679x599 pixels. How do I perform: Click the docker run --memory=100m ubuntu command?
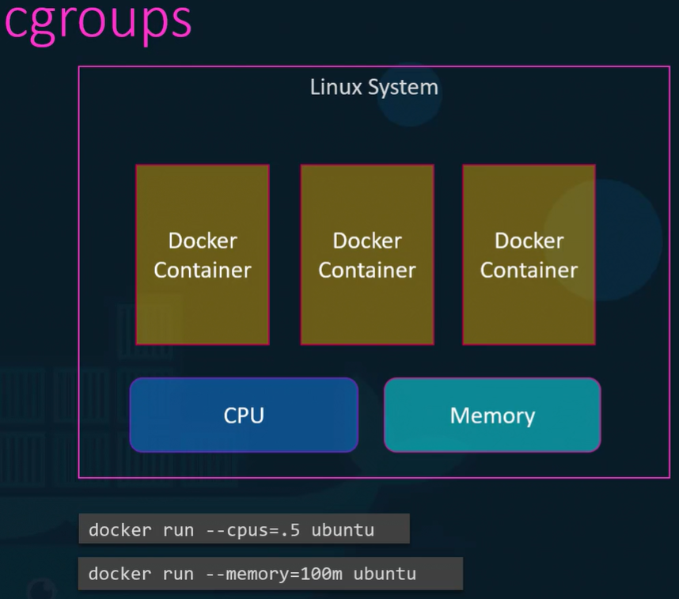click(x=271, y=574)
